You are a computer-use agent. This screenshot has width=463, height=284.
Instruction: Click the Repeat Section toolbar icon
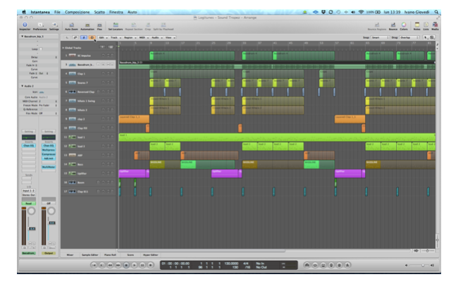point(134,26)
